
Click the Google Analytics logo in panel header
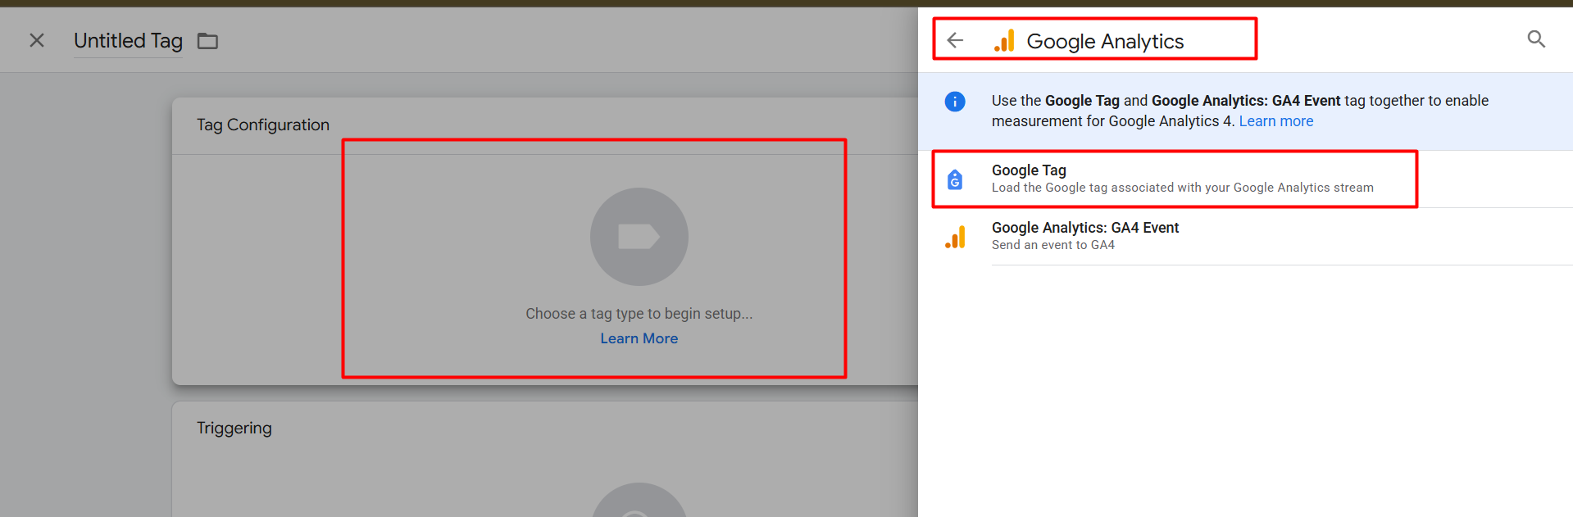click(1004, 41)
